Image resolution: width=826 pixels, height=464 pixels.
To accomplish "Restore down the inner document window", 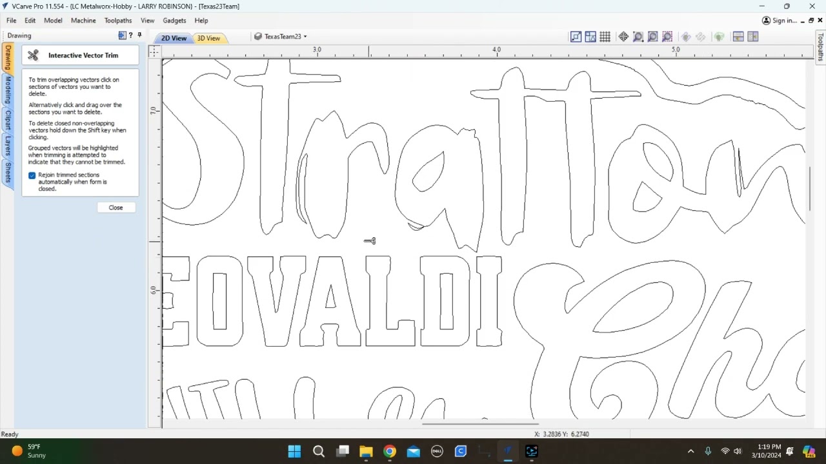I will tap(811, 21).
